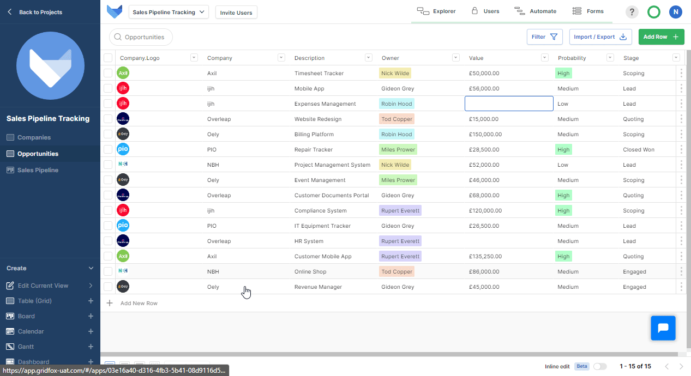This screenshot has height=376, width=691.
Task: Add a new Table (Grid) view with plus
Action: click(x=91, y=301)
